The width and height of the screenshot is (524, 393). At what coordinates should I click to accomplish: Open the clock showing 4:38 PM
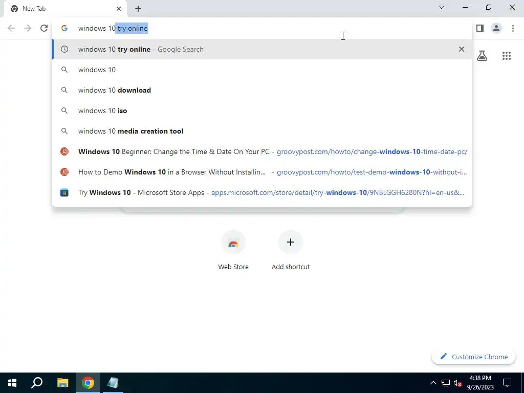click(480, 383)
